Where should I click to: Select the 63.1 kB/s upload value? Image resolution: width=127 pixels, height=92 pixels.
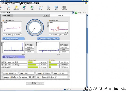64,35
